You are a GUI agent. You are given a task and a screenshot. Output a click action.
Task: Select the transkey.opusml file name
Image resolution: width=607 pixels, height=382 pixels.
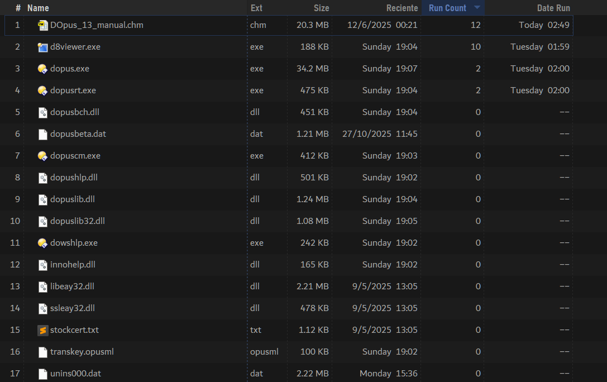[82, 352]
